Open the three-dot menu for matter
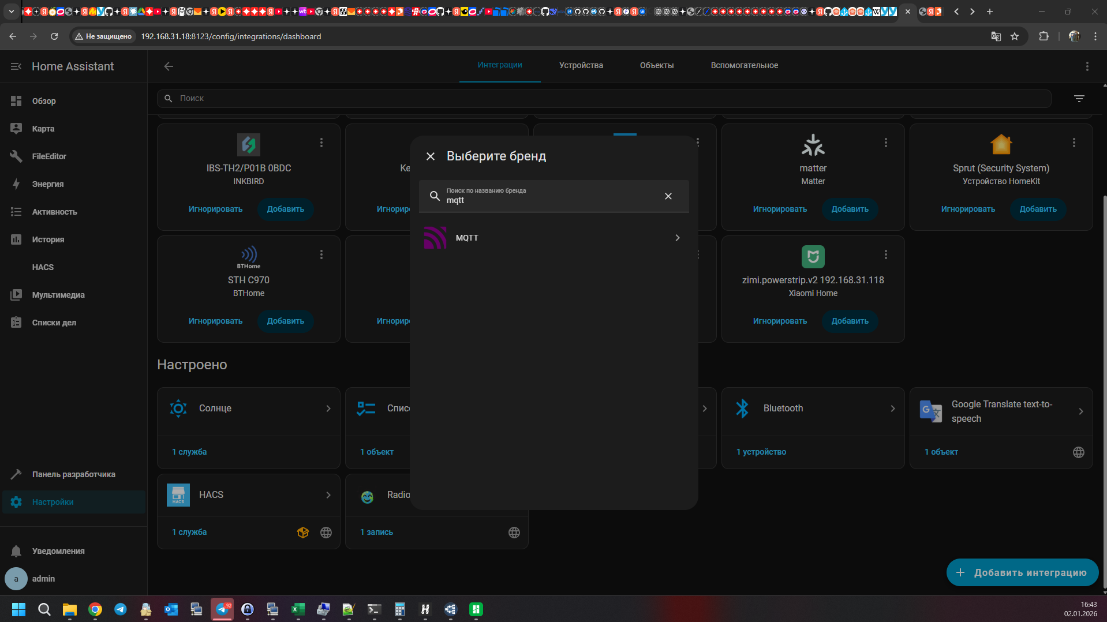This screenshot has height=622, width=1107. (x=885, y=143)
